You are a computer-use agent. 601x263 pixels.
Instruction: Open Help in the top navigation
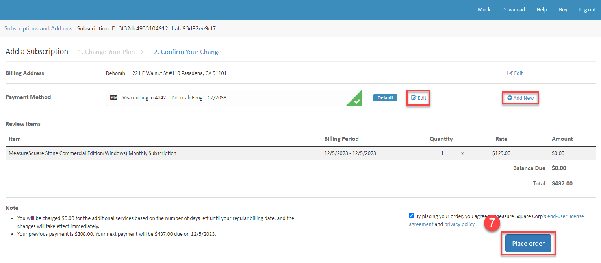(x=542, y=10)
